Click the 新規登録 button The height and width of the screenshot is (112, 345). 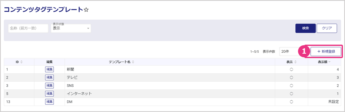(326, 52)
